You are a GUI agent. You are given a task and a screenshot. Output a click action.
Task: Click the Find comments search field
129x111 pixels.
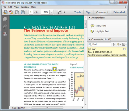click(99, 44)
